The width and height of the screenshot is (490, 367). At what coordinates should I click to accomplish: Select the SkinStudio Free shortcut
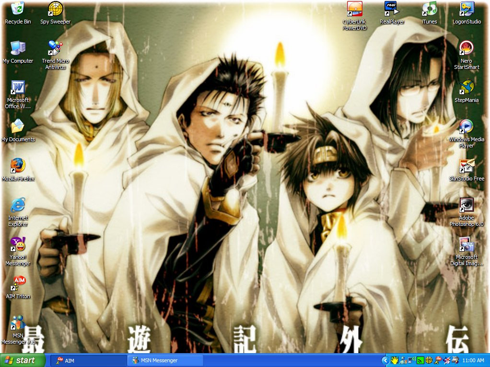coord(467,170)
